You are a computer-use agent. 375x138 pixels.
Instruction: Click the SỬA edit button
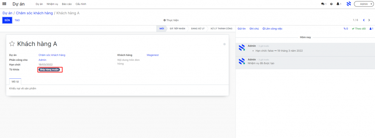(x=7, y=20)
